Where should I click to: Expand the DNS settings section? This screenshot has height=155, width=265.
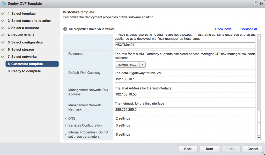coord(65,119)
